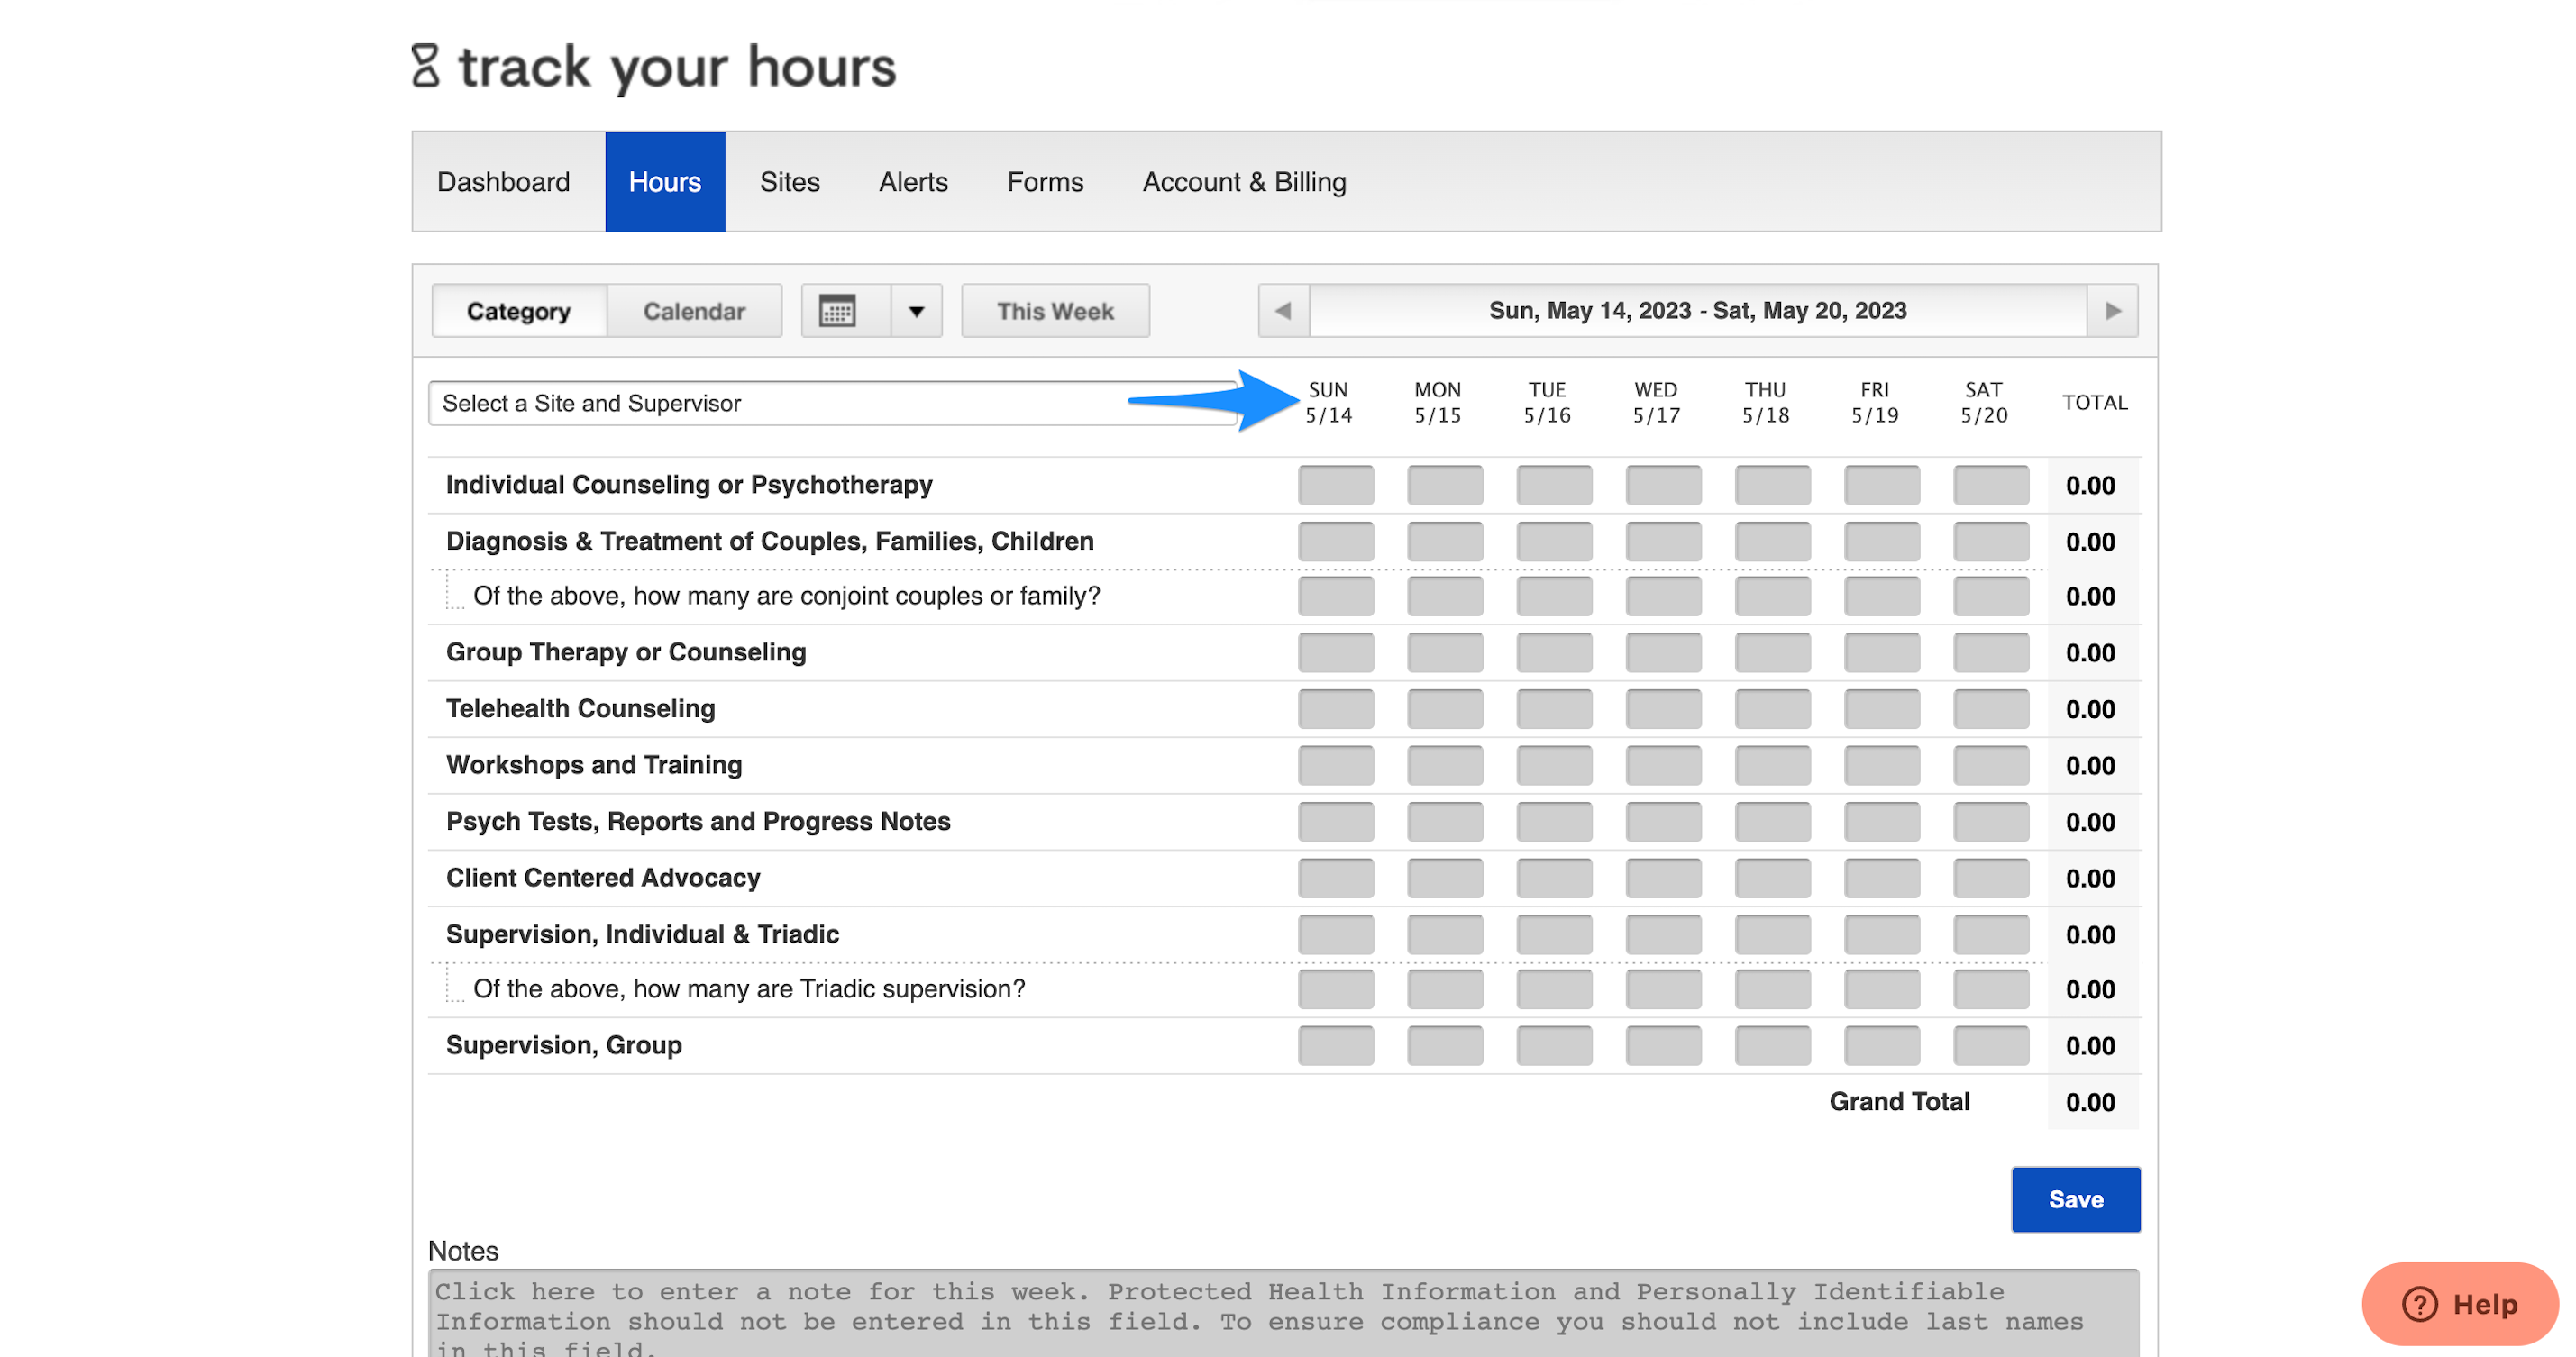Open the Help chat widget
This screenshot has width=2576, height=1357.
[2459, 1303]
